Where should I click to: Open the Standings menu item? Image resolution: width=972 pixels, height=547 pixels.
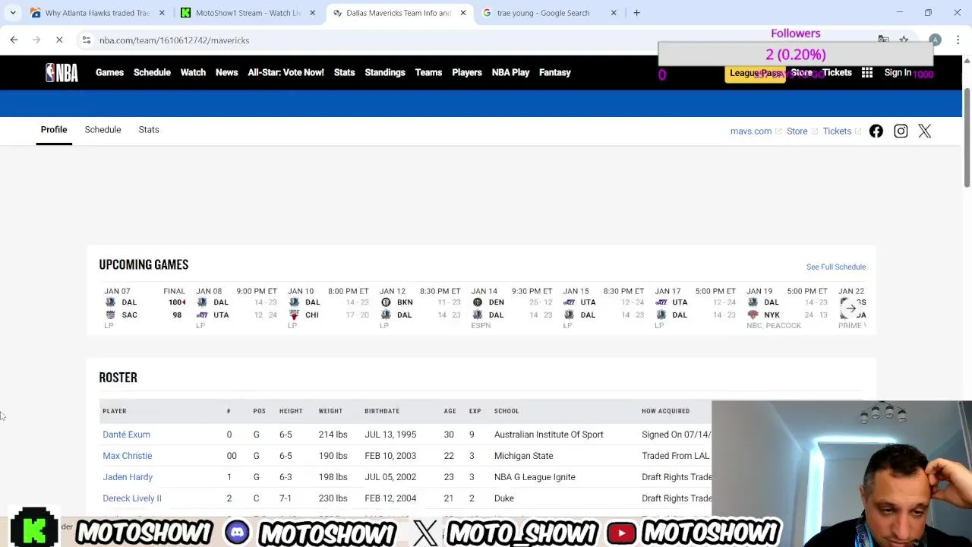click(x=385, y=72)
